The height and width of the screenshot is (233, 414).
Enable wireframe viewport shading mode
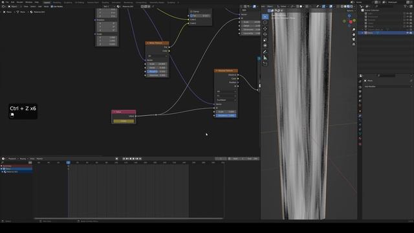click(342, 6)
